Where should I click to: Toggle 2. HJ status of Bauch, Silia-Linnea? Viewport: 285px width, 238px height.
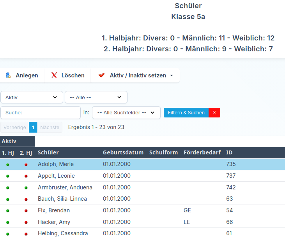[26, 199]
